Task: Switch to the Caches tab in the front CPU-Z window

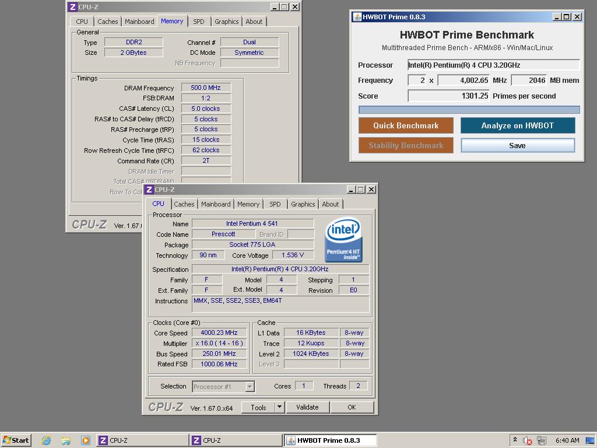Action: click(184, 204)
